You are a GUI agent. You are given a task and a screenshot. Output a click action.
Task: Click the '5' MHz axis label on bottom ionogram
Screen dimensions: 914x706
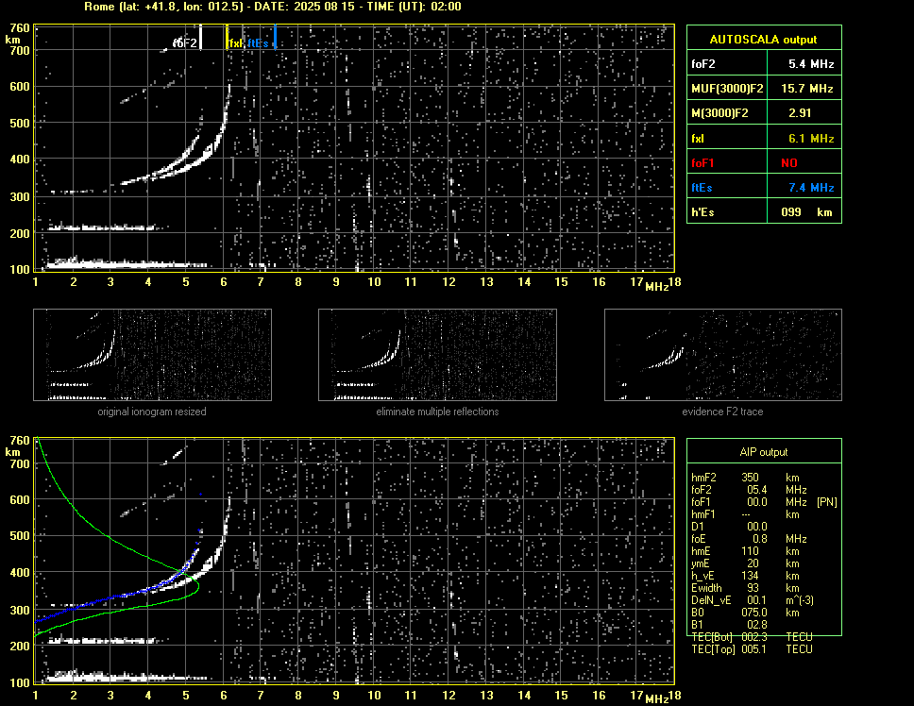click(x=186, y=695)
